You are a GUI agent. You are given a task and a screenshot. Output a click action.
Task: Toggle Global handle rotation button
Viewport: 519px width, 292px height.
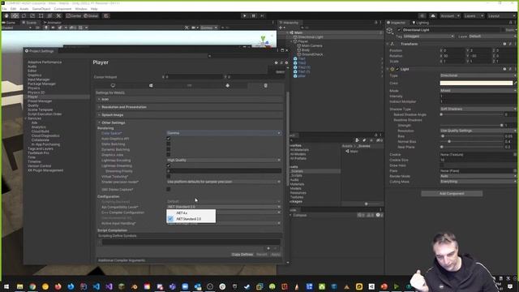tap(91, 15)
